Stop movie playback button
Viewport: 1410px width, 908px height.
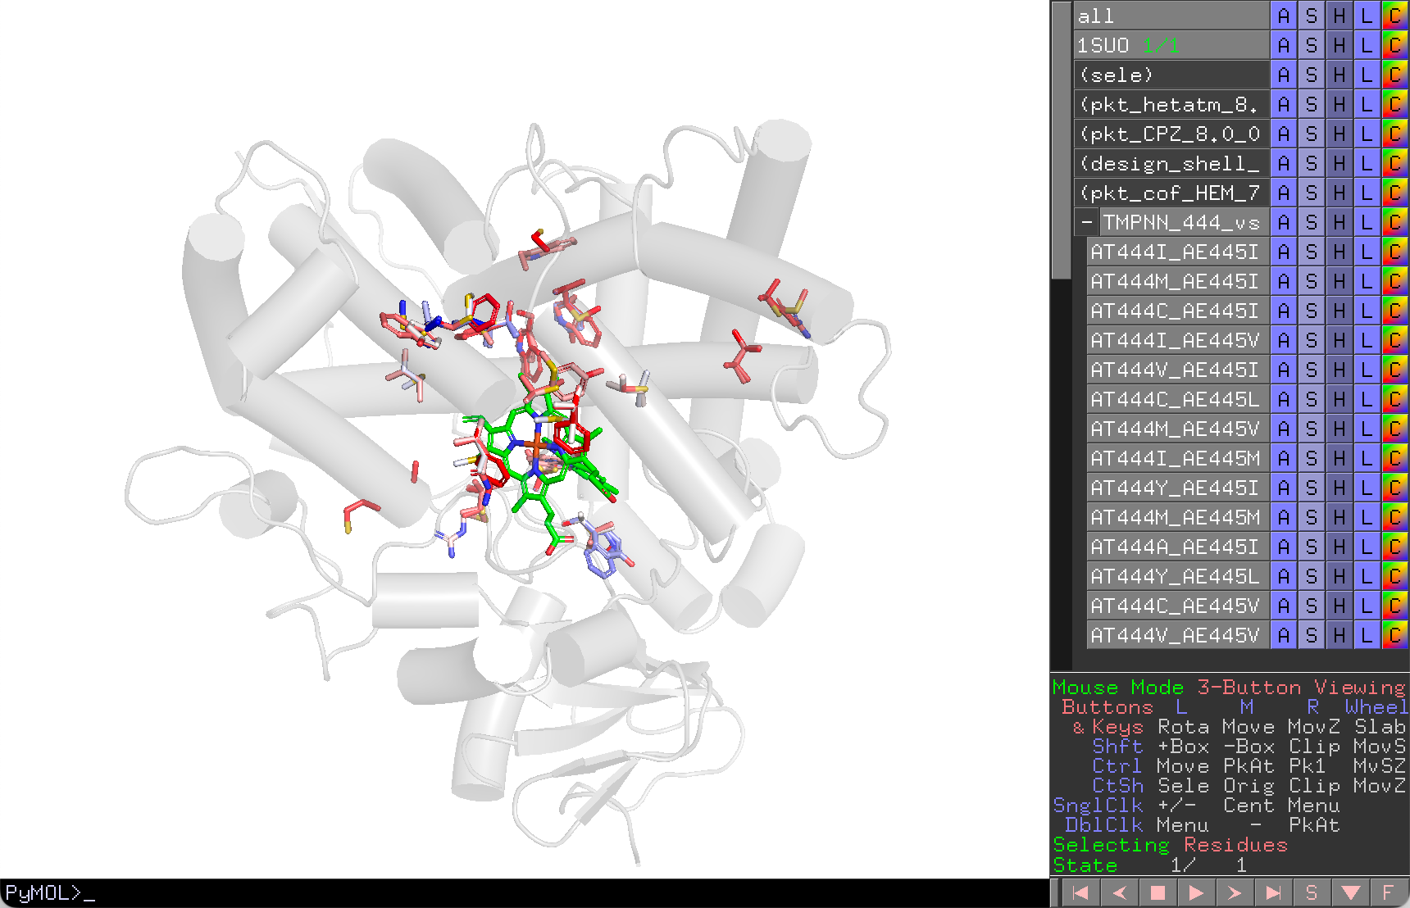[x=1158, y=892]
